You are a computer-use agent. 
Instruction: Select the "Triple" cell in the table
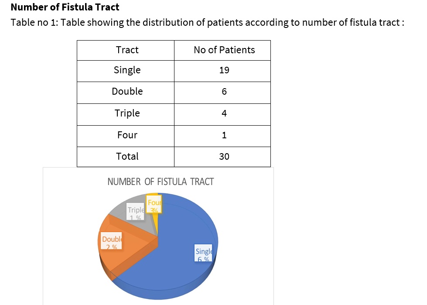(127, 113)
